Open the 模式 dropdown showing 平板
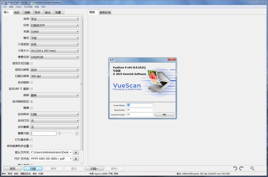 tap(55, 38)
